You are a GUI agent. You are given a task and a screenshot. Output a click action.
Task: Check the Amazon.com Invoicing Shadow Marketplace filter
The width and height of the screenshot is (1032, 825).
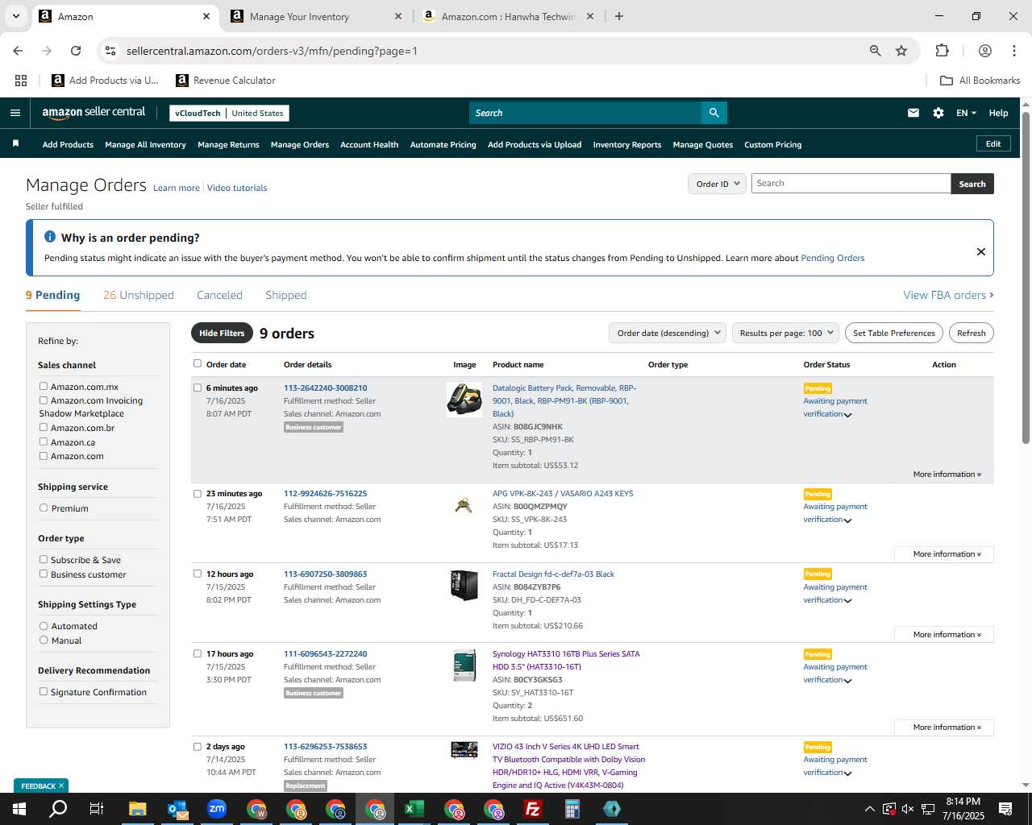coord(44,400)
